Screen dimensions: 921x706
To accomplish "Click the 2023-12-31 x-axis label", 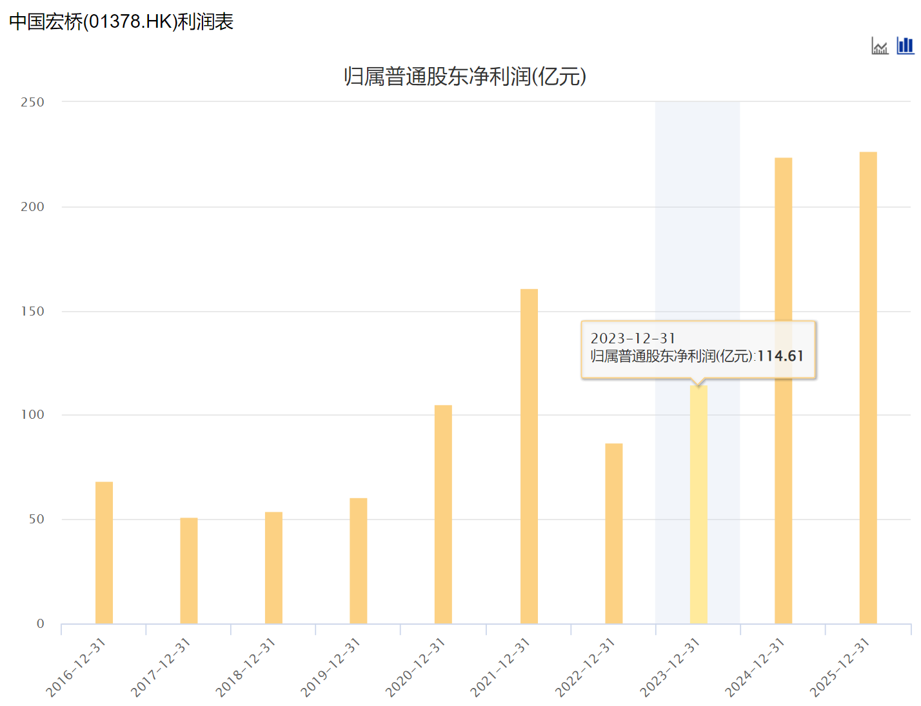I will (x=670, y=667).
